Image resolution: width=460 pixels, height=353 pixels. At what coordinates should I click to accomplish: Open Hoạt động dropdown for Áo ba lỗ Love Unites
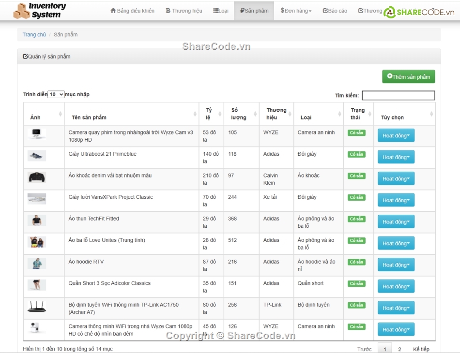[x=396, y=243]
